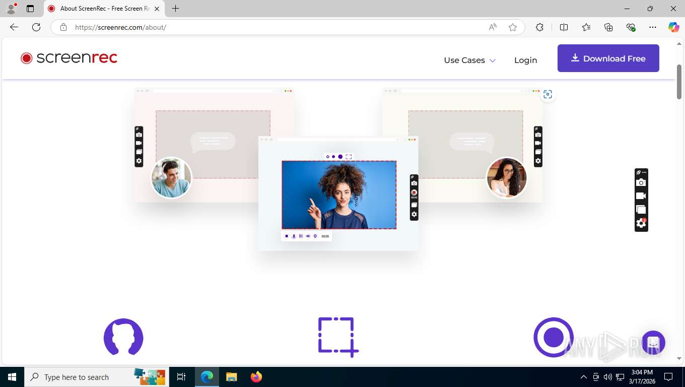The height and width of the screenshot is (387, 685).
Task: Open browser Extensions puzzle icon
Action: click(x=539, y=27)
